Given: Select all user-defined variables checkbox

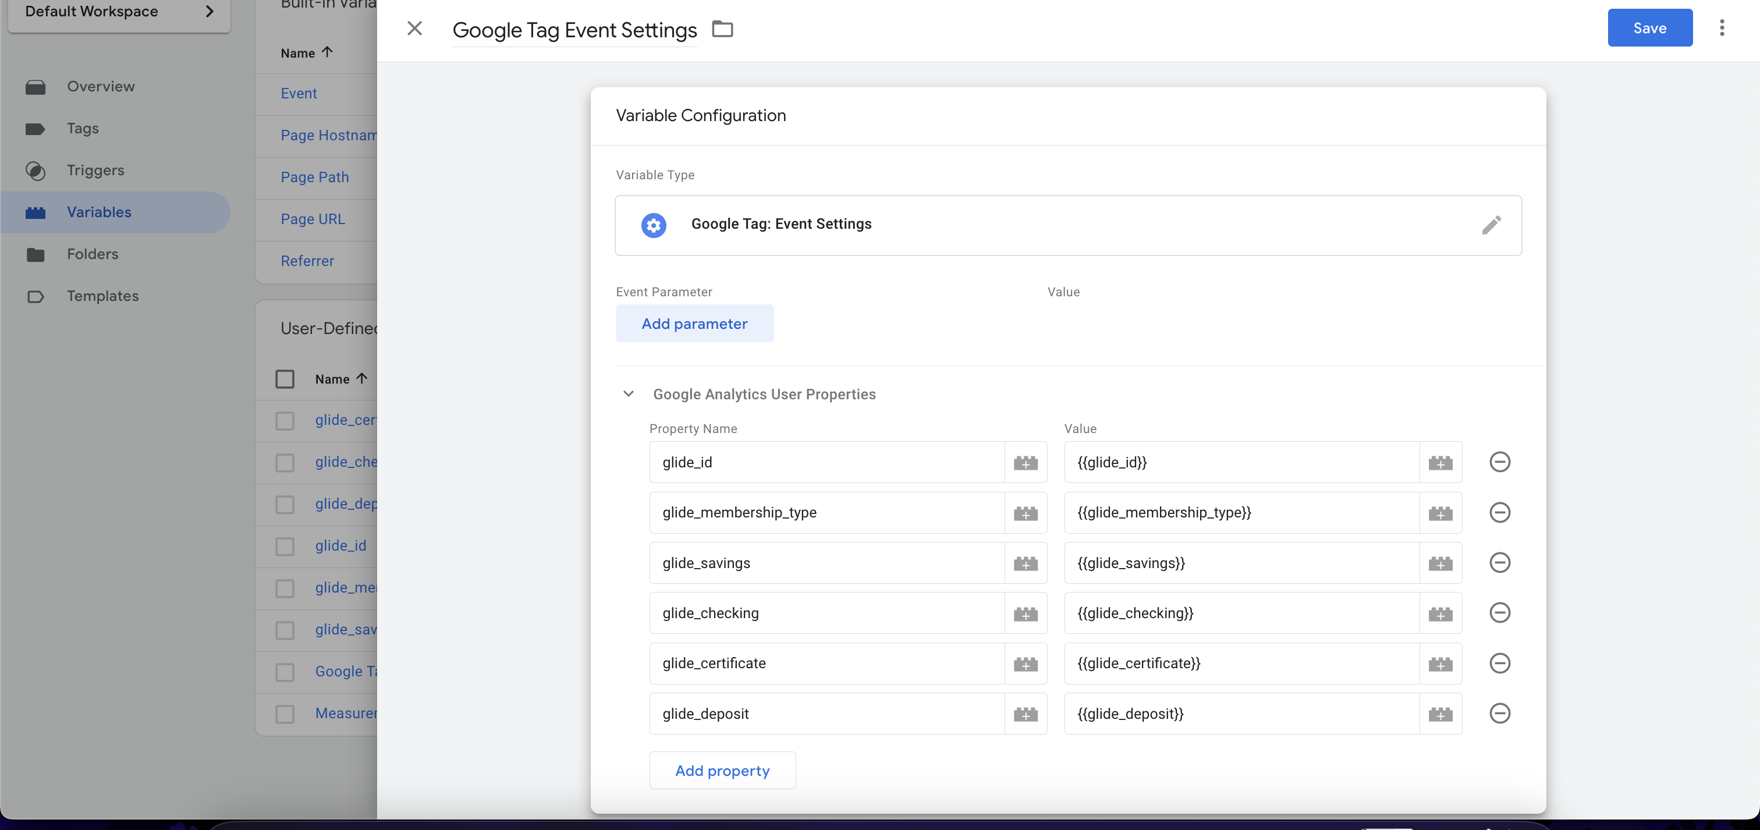Looking at the screenshot, I should (285, 379).
